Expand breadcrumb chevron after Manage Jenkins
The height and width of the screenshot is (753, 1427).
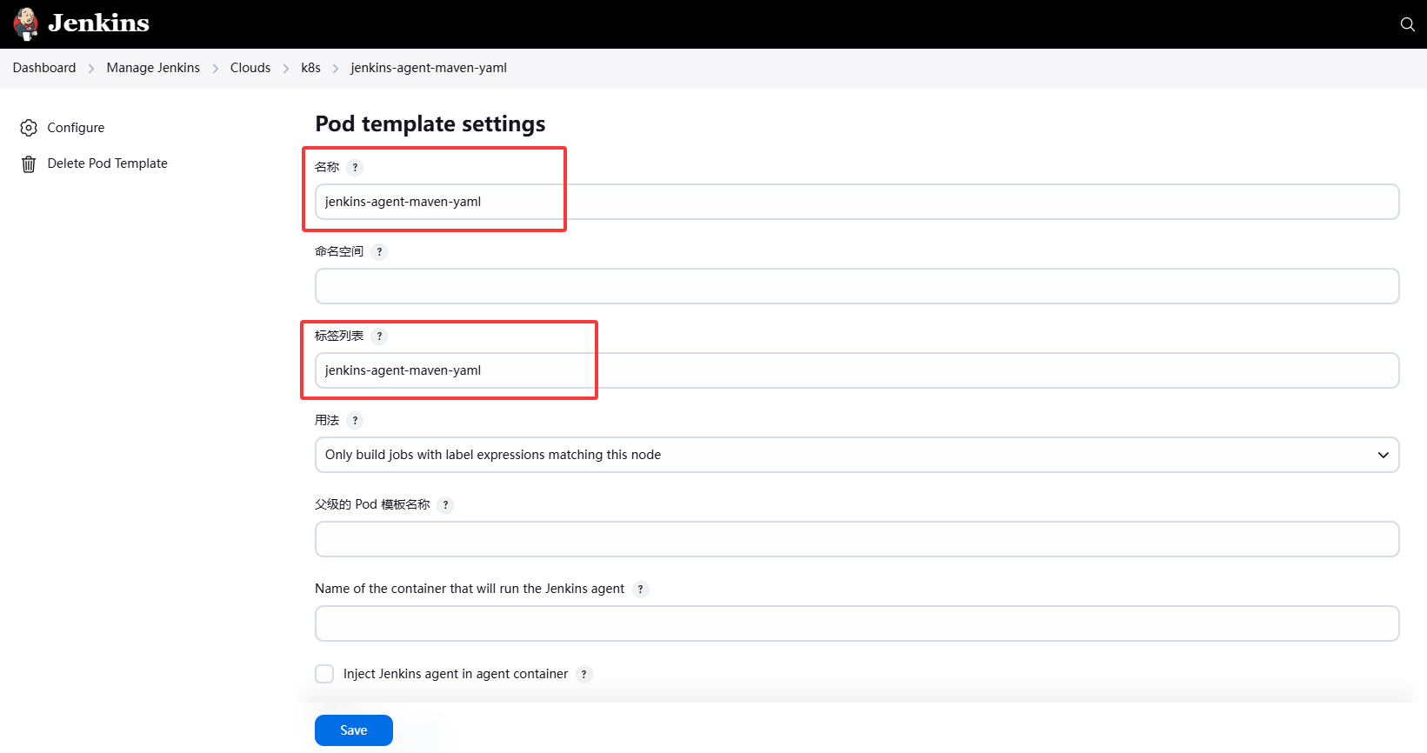click(216, 69)
